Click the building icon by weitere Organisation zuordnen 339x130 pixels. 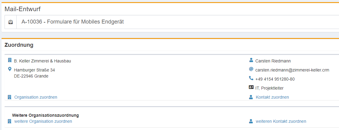coord(9,121)
